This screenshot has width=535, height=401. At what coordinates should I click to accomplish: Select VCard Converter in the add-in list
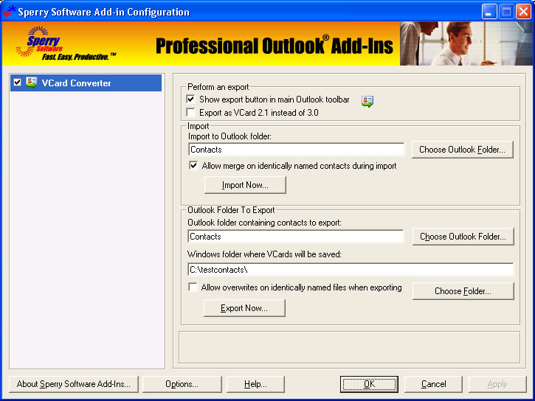pyautogui.click(x=86, y=83)
